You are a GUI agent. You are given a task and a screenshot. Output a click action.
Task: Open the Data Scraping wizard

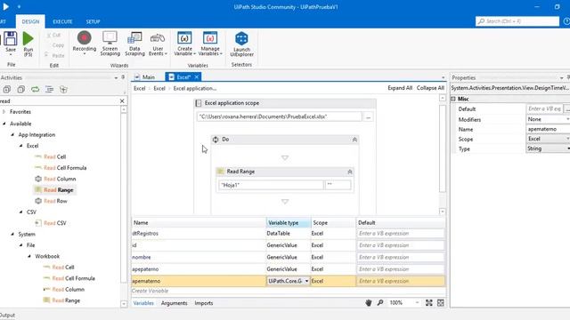pyautogui.click(x=134, y=44)
